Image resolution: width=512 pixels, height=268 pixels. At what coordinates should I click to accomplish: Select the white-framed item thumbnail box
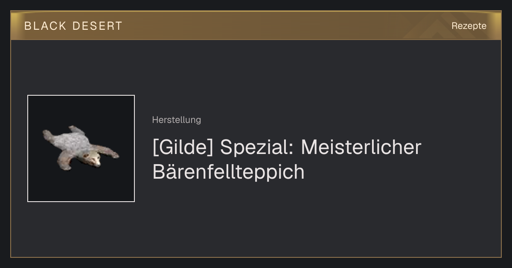click(x=81, y=148)
